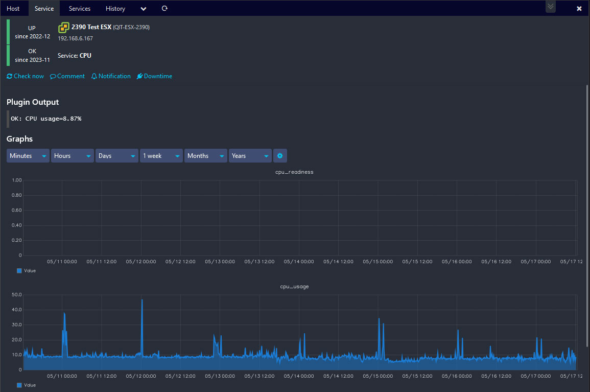
Task: Switch to the History tab
Action: [x=115, y=9]
